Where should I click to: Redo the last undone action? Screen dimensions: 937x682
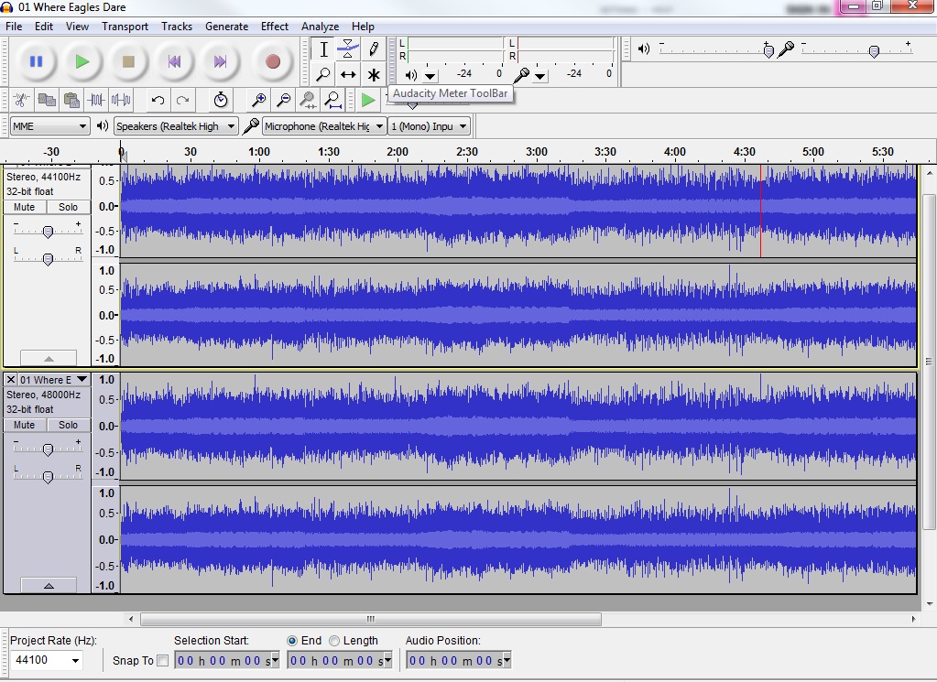183,100
